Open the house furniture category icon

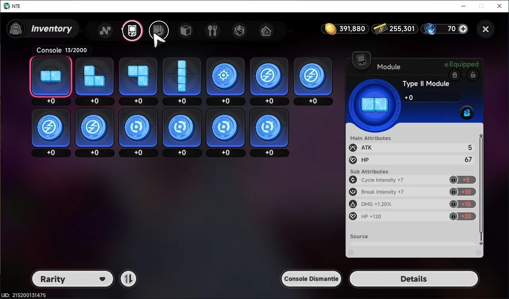point(266,31)
